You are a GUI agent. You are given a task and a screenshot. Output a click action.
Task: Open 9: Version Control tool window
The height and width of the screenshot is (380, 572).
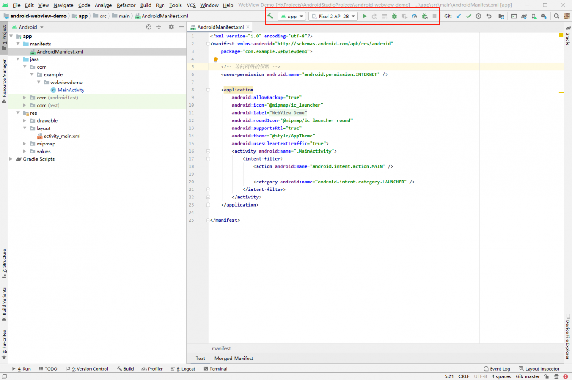point(87,369)
